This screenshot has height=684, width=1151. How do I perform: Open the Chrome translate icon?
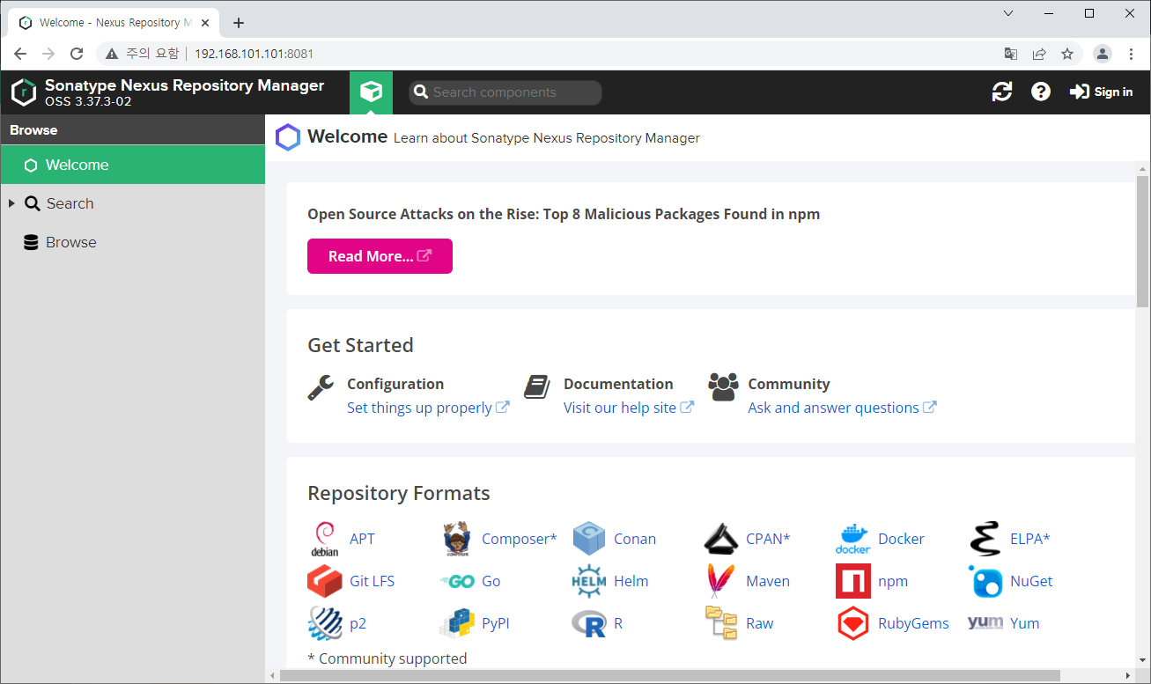(1011, 54)
